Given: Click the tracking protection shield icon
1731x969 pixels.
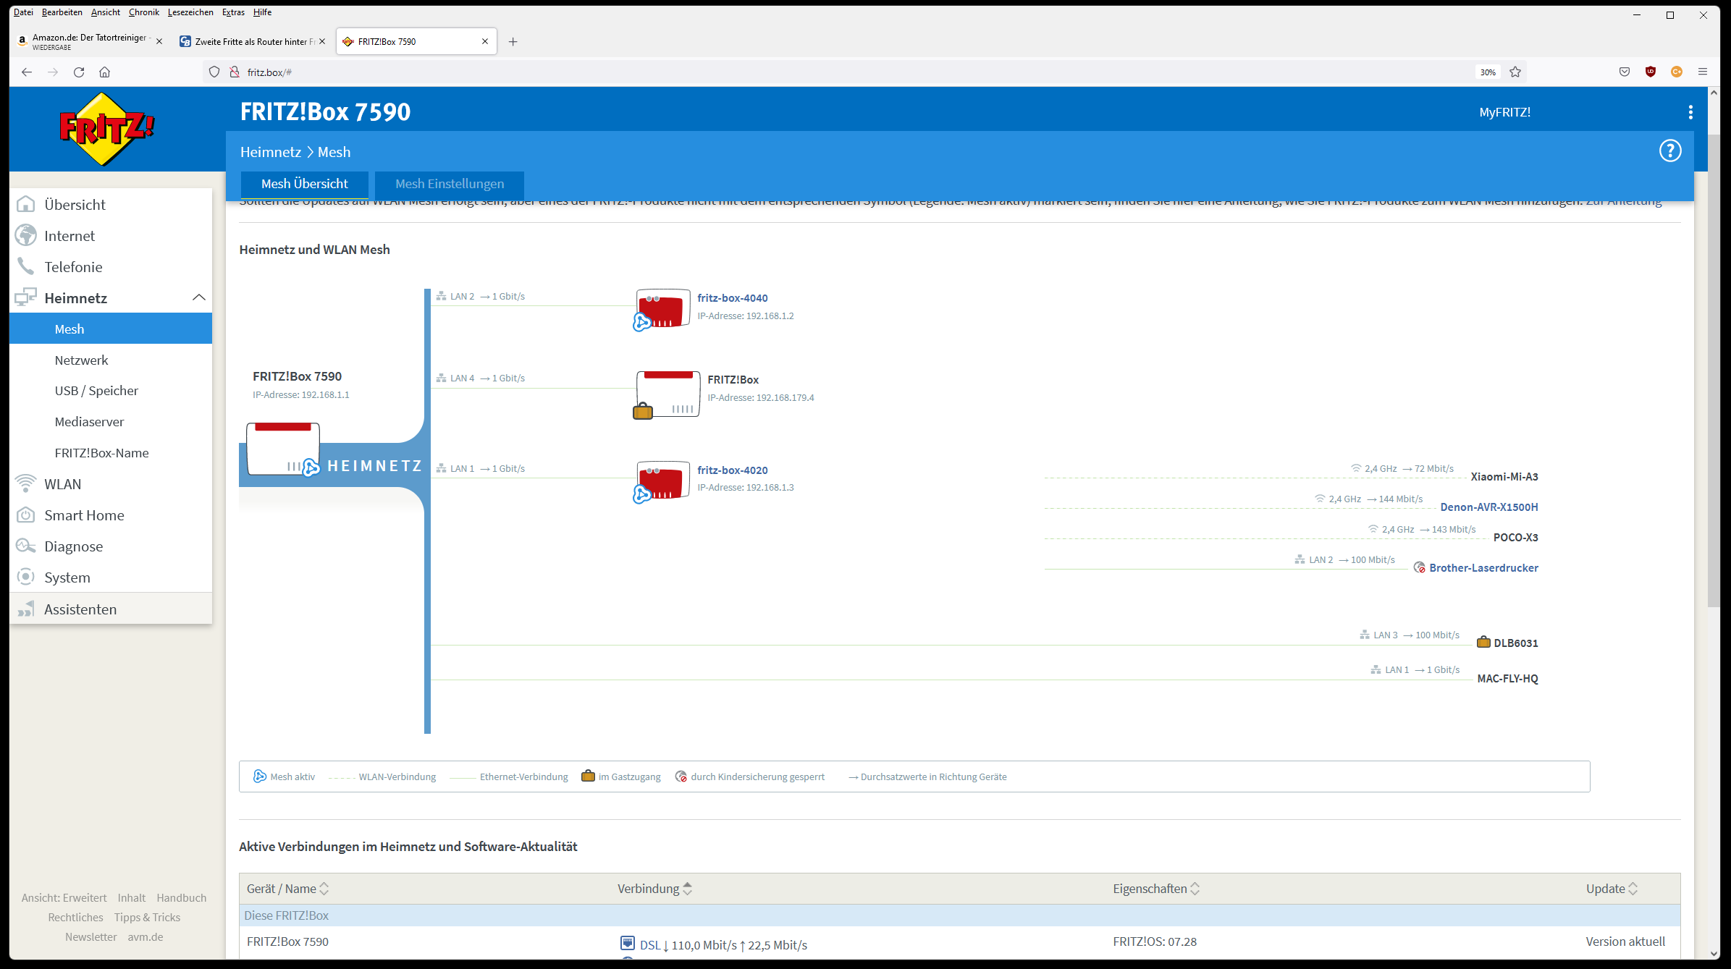Looking at the screenshot, I should tap(214, 72).
